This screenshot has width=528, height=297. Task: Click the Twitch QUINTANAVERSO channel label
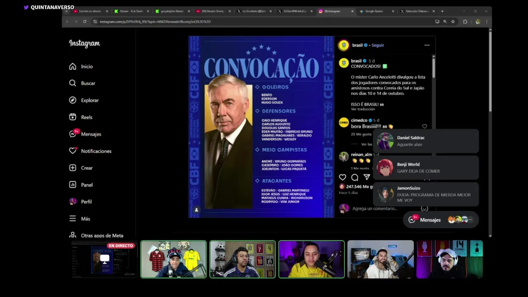[49, 7]
